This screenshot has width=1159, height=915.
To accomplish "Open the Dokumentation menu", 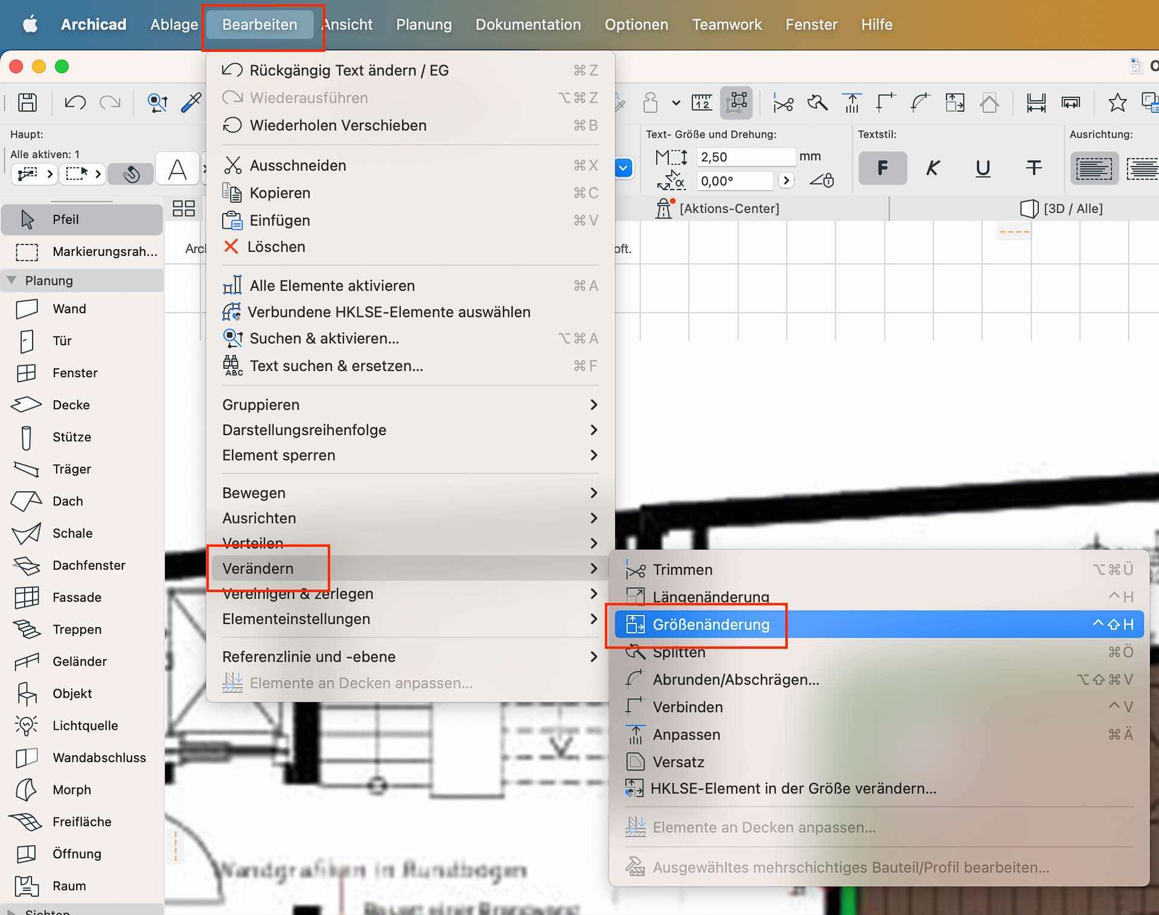I will pos(528,25).
